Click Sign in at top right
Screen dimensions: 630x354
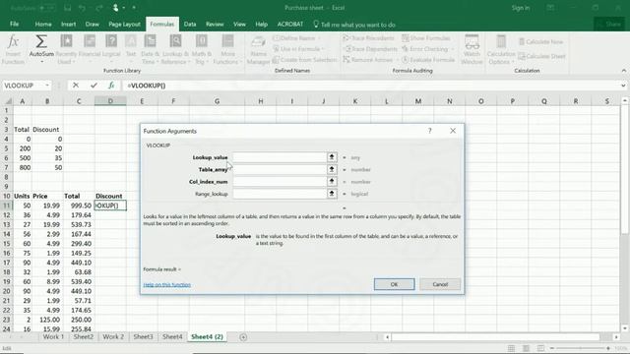521,8
